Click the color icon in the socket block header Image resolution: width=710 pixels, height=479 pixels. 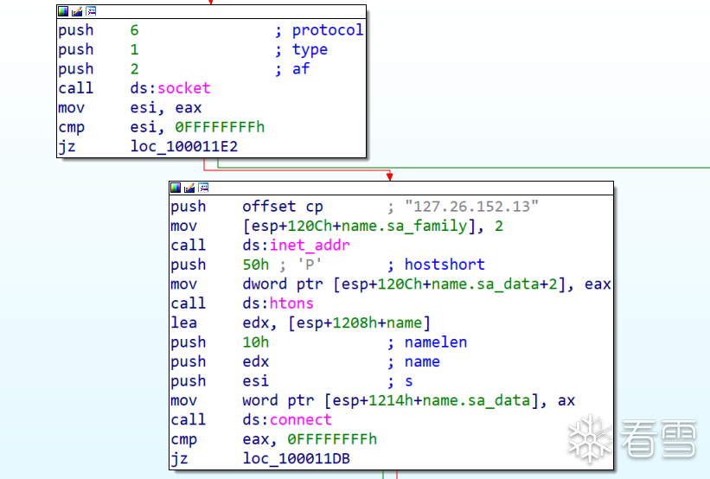63,11
